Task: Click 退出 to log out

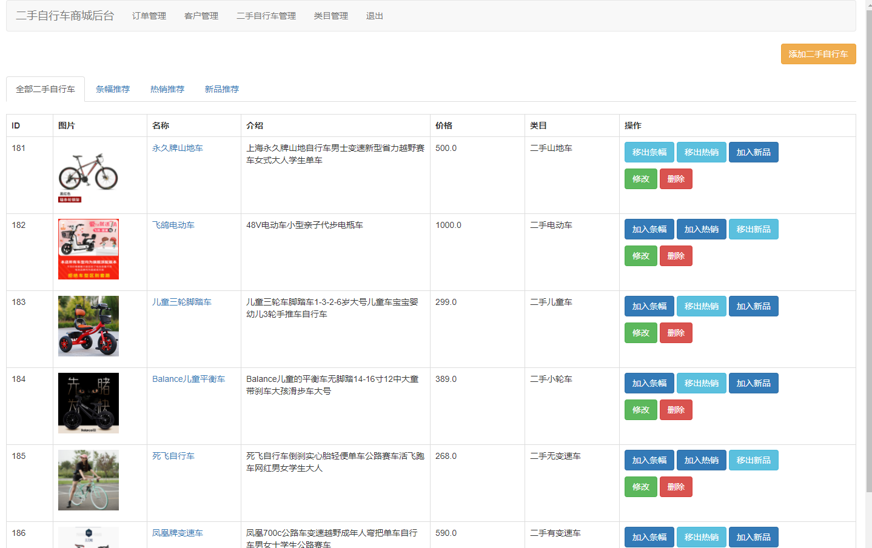Action: tap(374, 16)
